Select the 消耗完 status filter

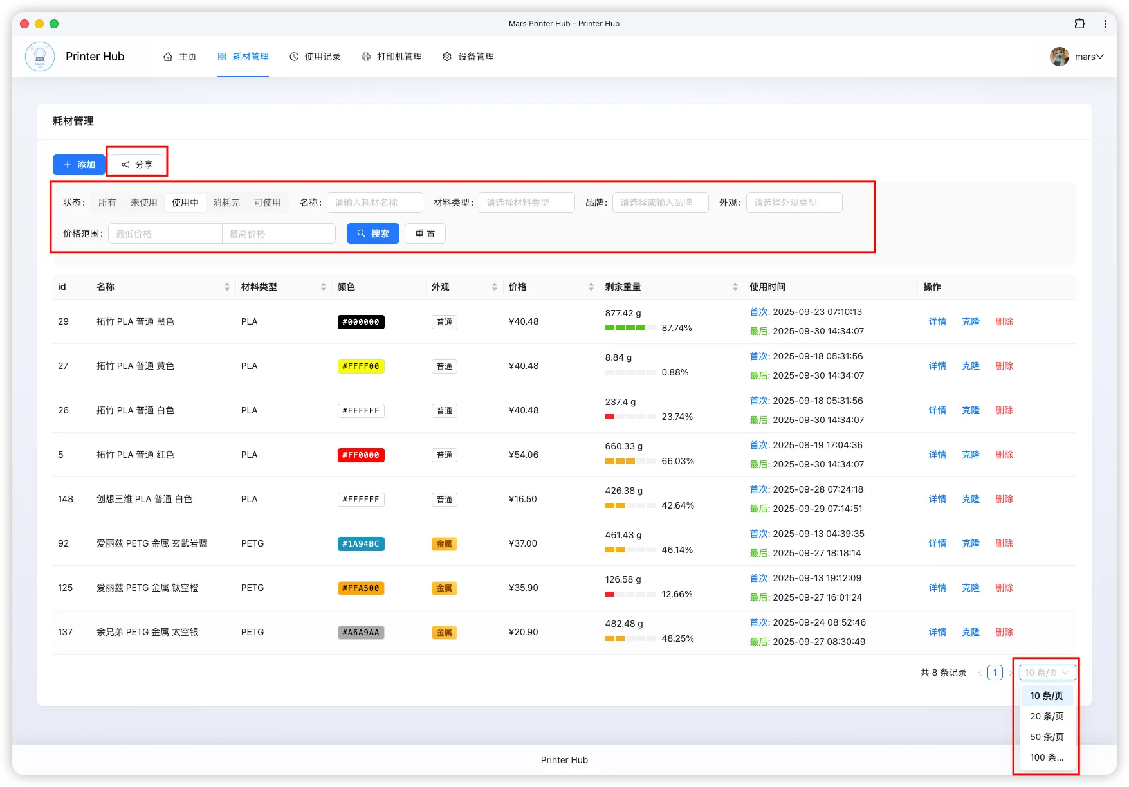[x=226, y=203]
